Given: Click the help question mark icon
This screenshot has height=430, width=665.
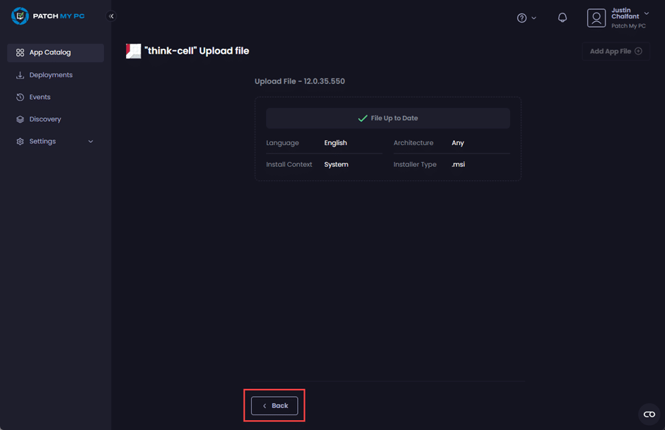Looking at the screenshot, I should (521, 18).
